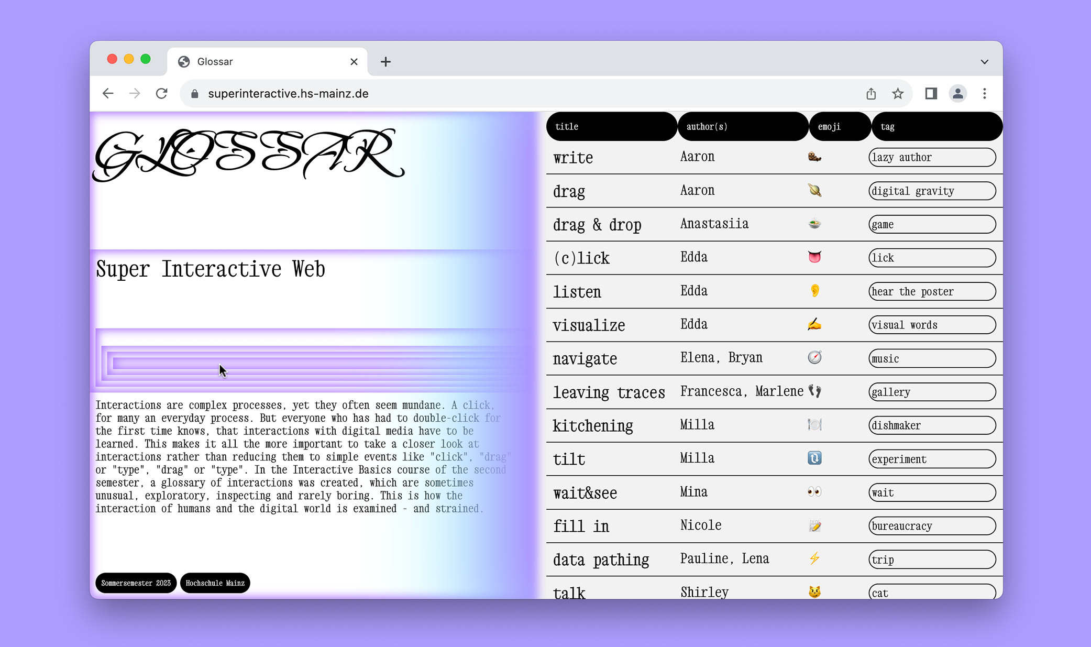Click the lightning emoji for data pathing
The image size is (1091, 647).
(x=814, y=558)
